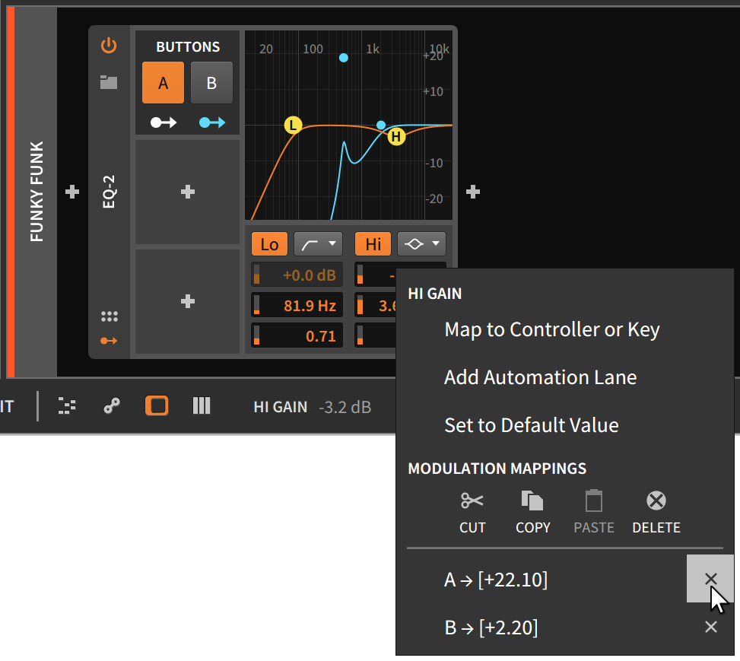The image size is (740, 661).
Task: Add a modulator in the empty slot
Action: (187, 192)
